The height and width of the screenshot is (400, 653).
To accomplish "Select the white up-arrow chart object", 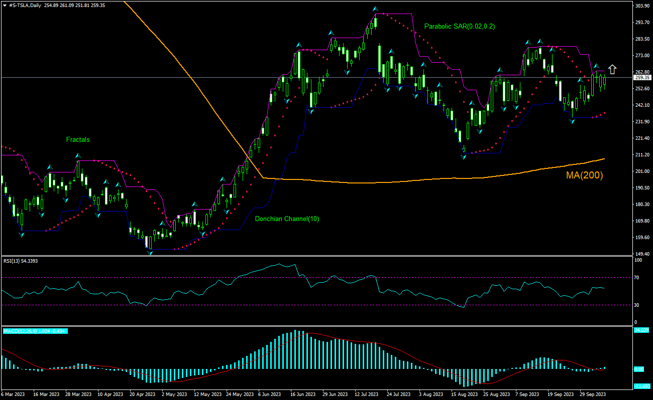I will click(x=612, y=70).
